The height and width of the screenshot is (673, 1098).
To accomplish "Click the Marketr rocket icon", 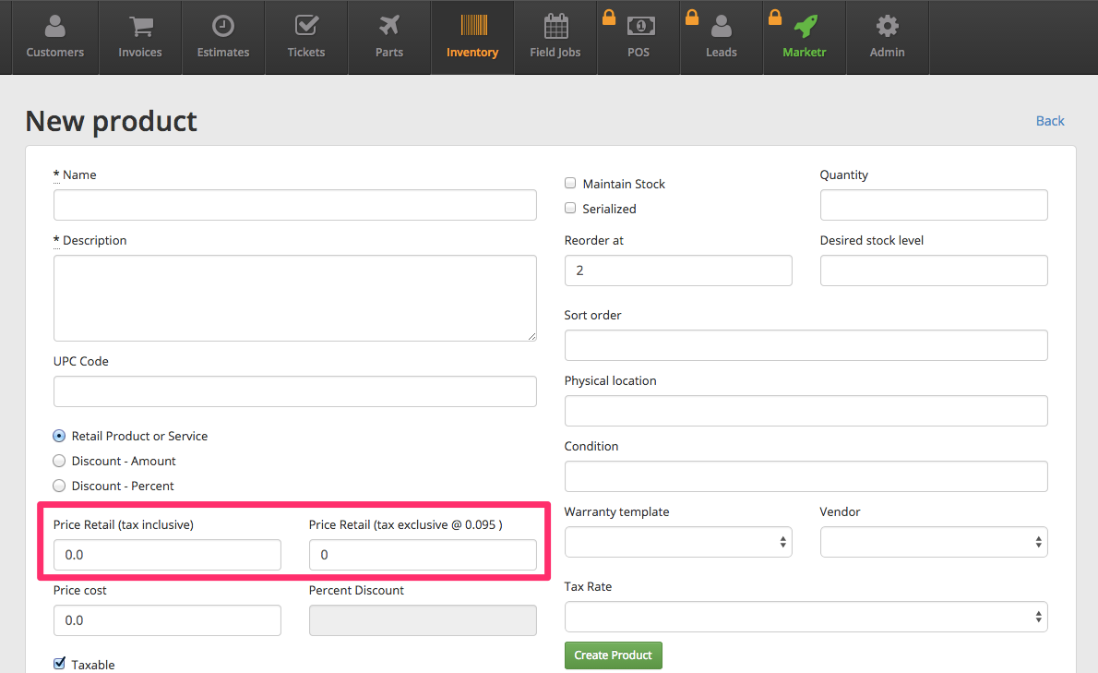I will point(805,26).
